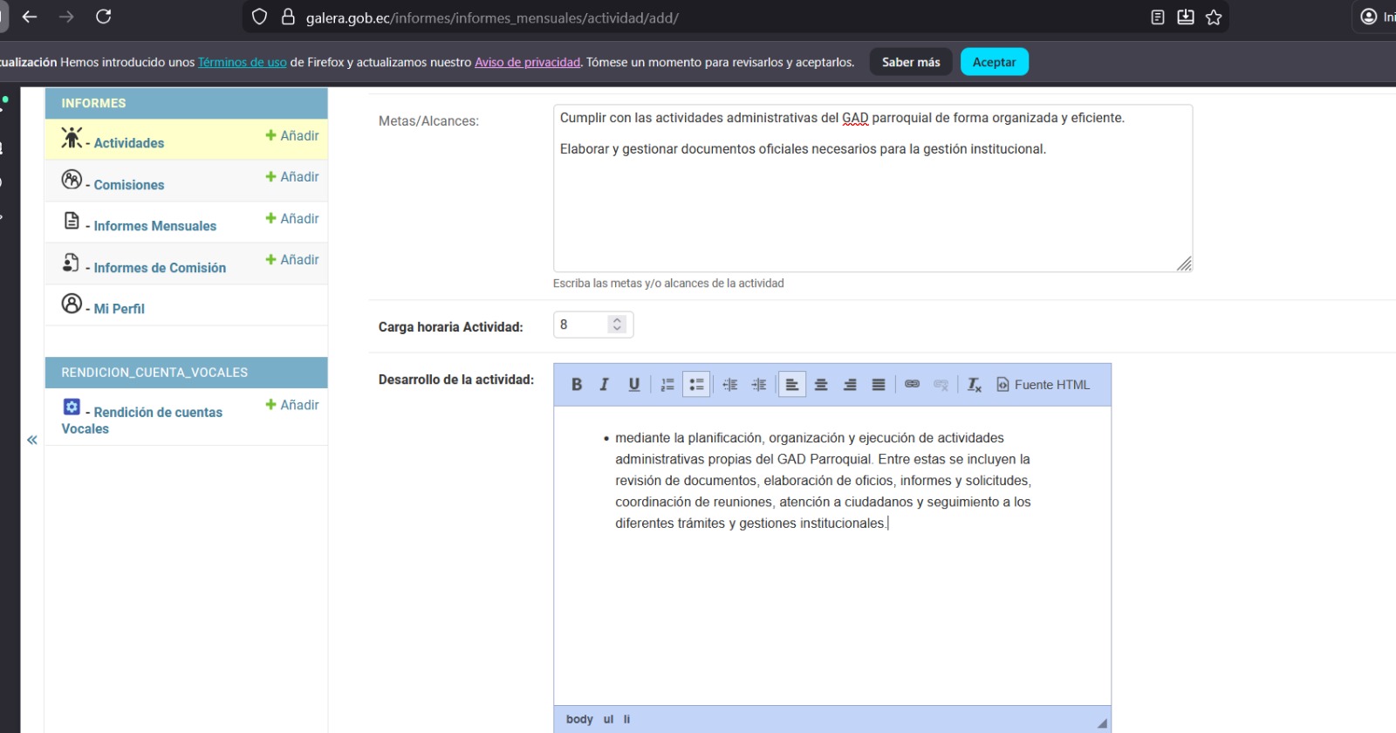The height and width of the screenshot is (733, 1396).
Task: Switch to Fuente HTML source view
Action: point(1044,385)
